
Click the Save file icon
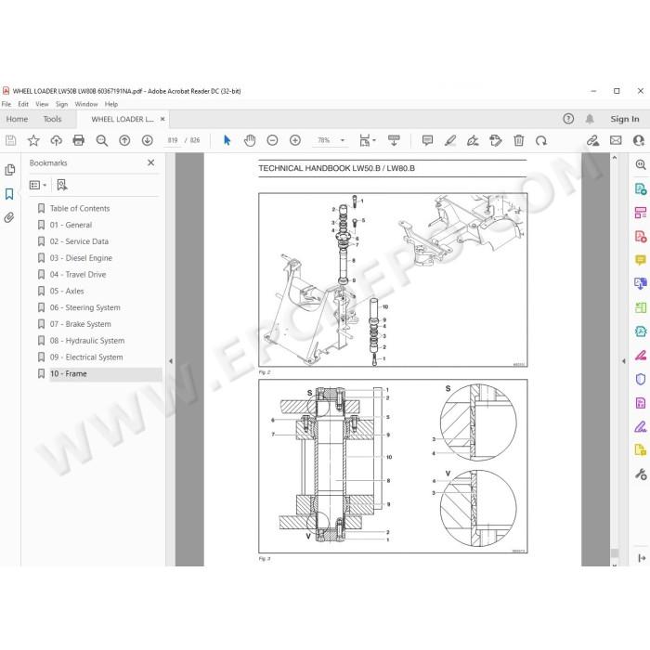pyautogui.click(x=11, y=140)
